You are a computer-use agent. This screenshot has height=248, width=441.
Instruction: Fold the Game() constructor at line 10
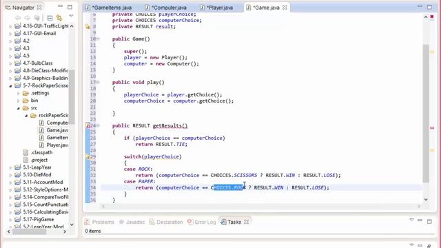(x=98, y=39)
